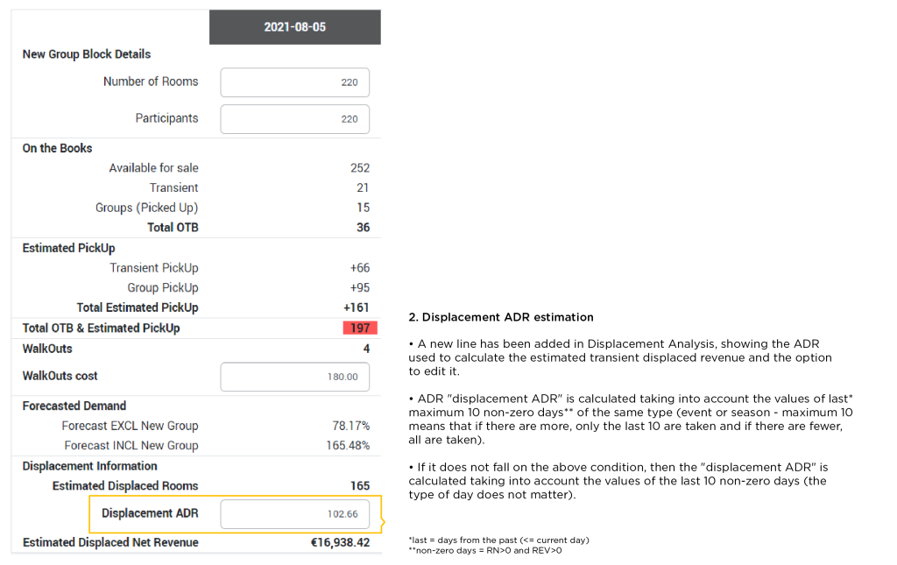Click the WalkOuts count 4
The height and width of the screenshot is (565, 897).
click(367, 349)
